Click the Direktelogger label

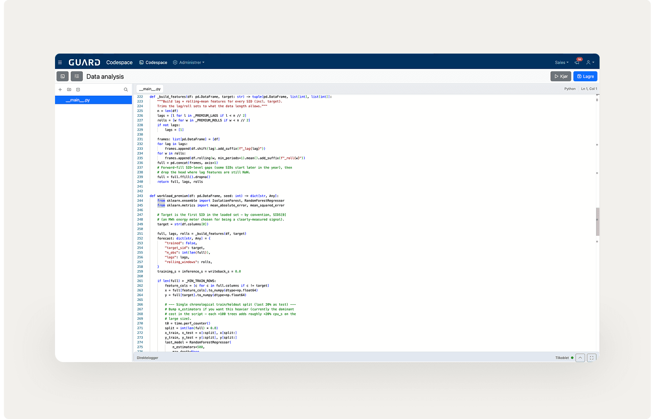click(147, 358)
